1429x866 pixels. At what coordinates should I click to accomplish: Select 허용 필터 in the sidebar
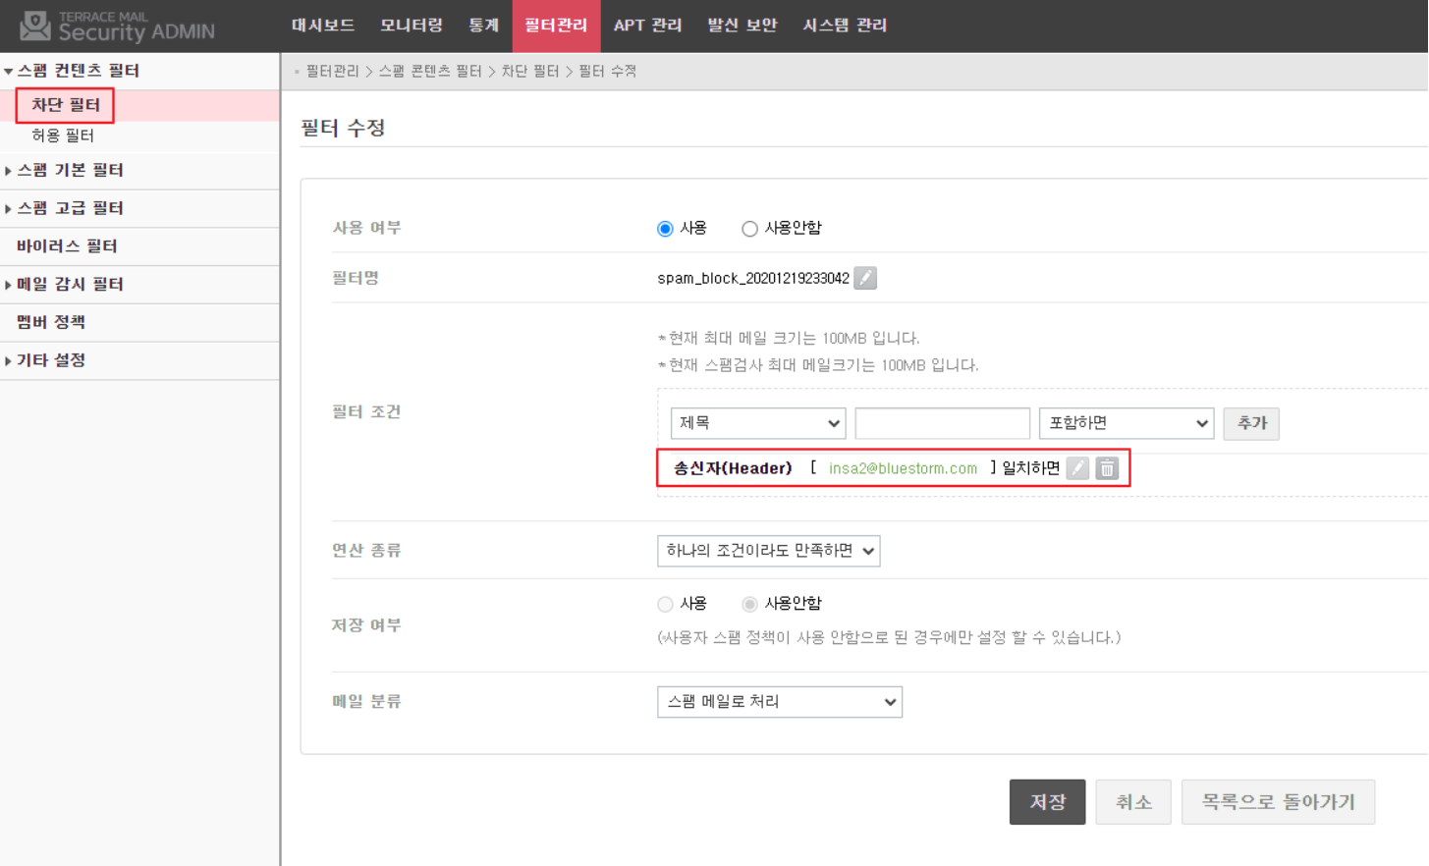click(63, 135)
